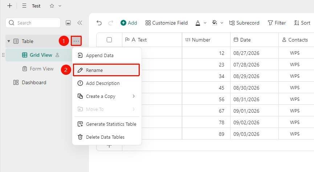Collapse the Table tree triangle
Image resolution: width=314 pixels, height=172 pixels.
pyautogui.click(x=9, y=41)
